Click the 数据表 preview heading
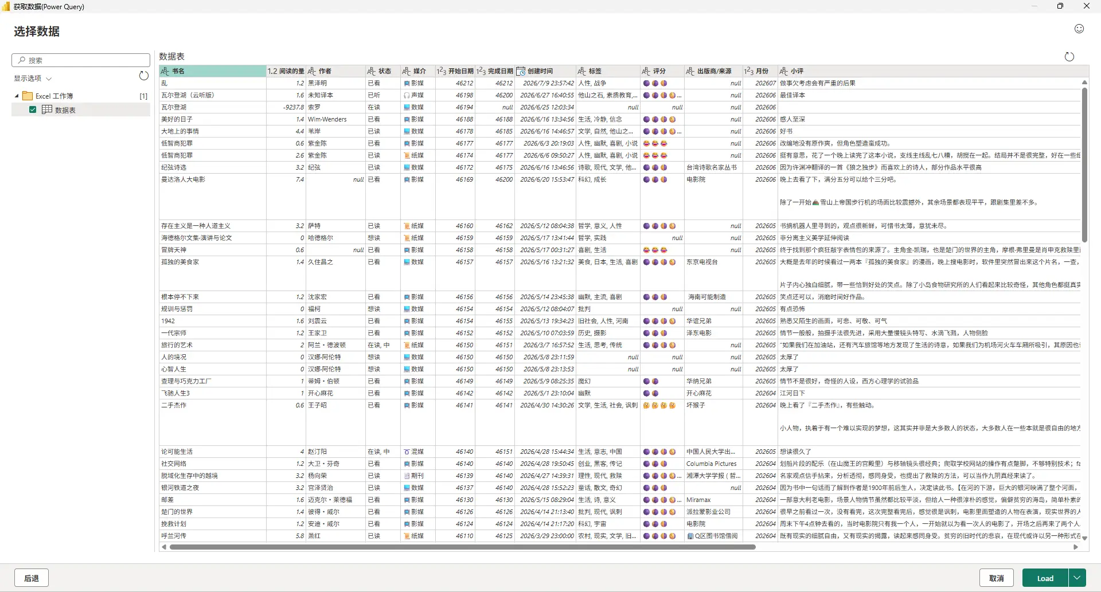The image size is (1101, 592). [171, 56]
